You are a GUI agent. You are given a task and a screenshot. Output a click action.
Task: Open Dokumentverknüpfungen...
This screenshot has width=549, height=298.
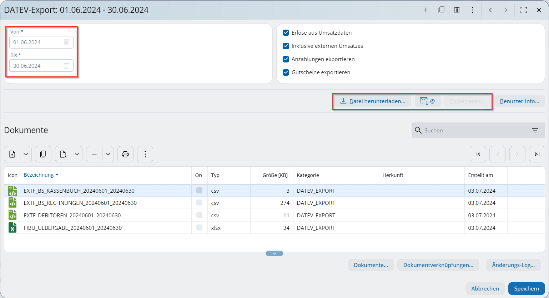(x=438, y=265)
